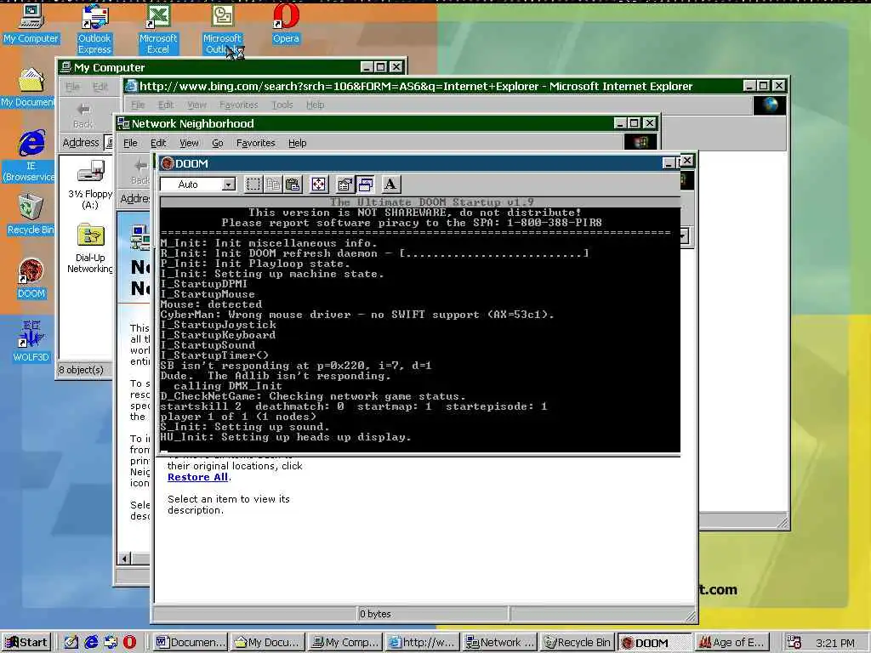Viewport: 871px width, 653px height.
Task: Open Edit menu in Network Neighborhood
Action: (x=158, y=143)
